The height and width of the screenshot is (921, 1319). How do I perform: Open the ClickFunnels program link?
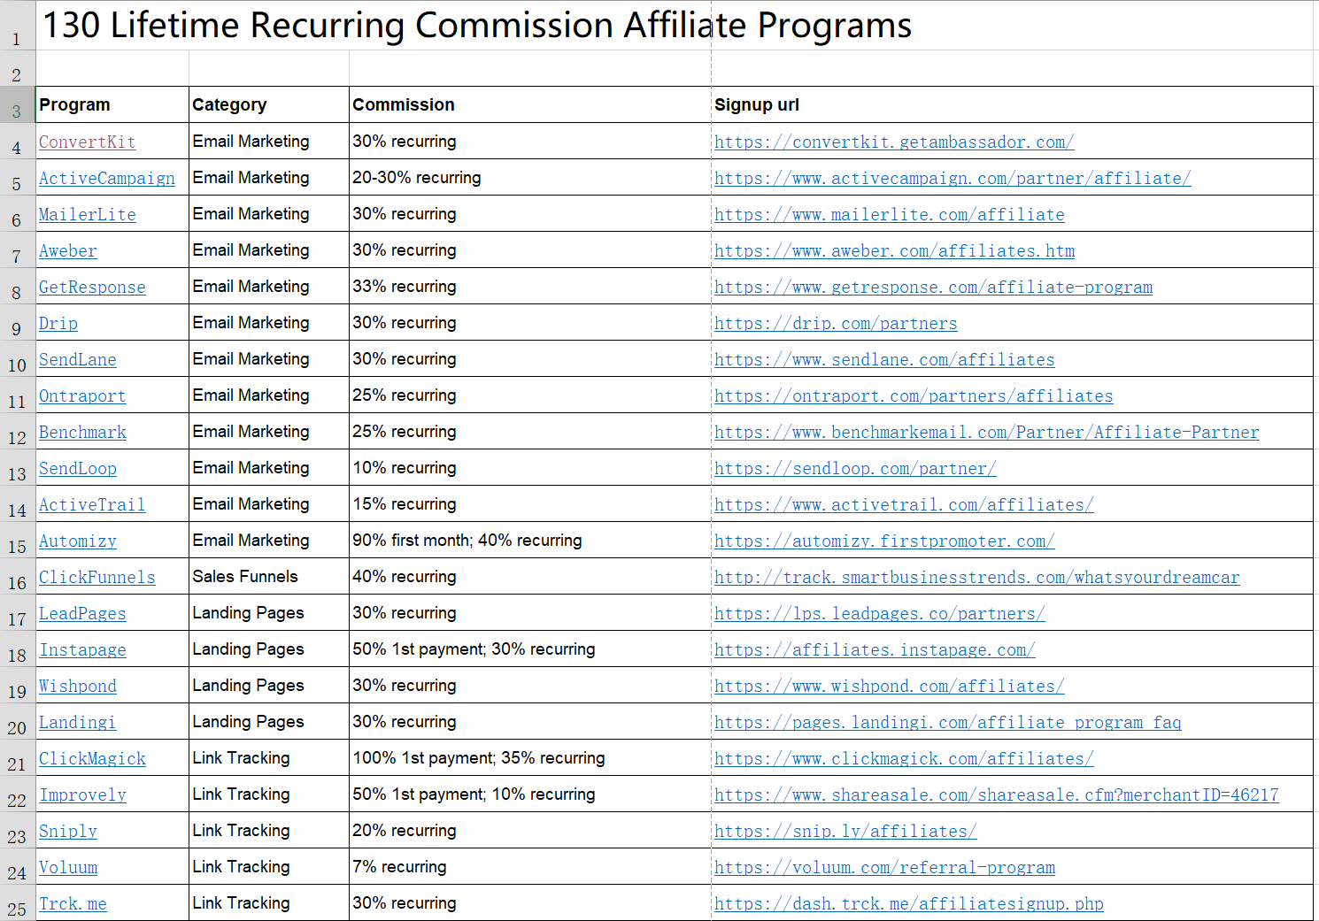point(96,577)
